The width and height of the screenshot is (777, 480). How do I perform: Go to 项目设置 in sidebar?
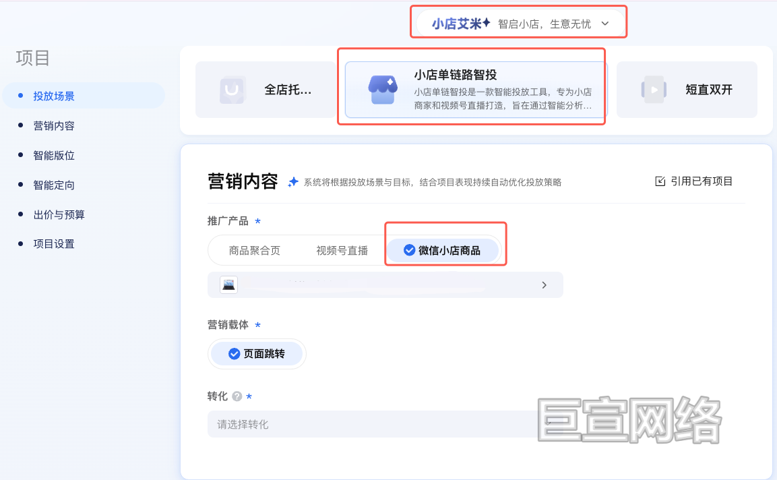(53, 244)
